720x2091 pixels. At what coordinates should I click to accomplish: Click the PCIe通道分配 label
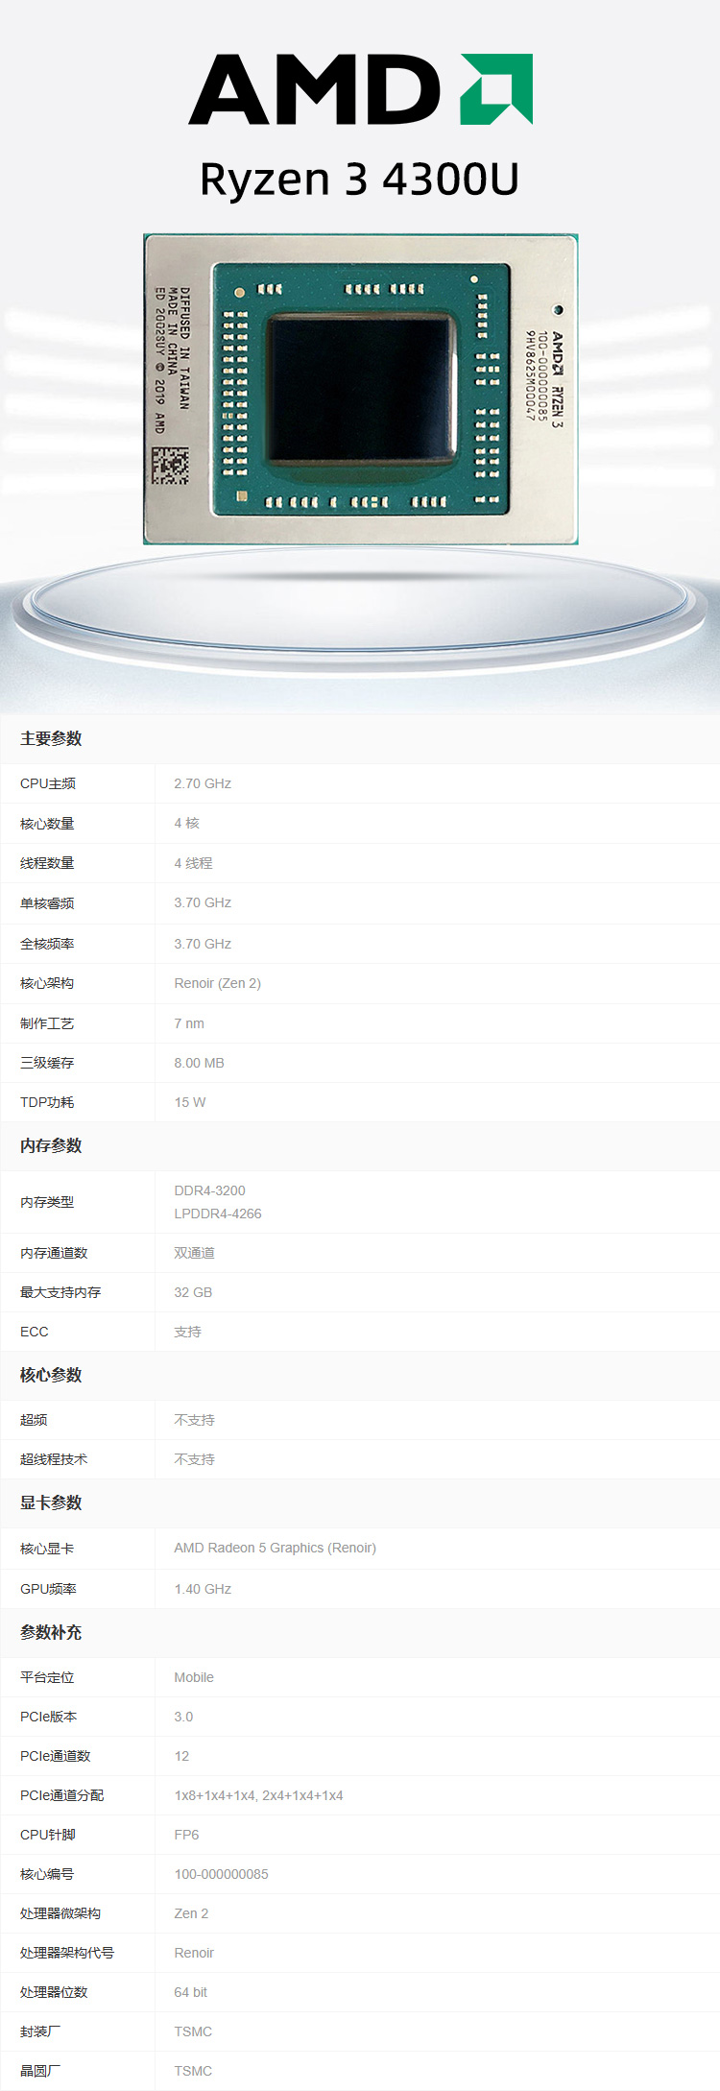click(x=61, y=1795)
